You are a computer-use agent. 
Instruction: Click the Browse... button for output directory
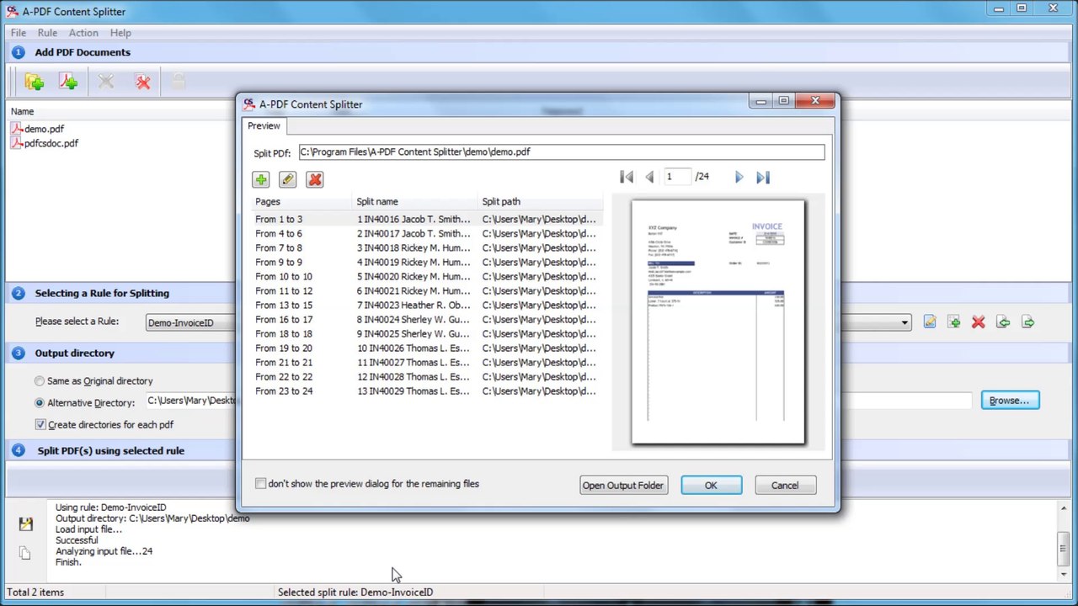pos(1010,401)
